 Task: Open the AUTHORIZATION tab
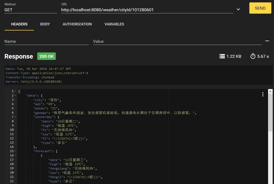(77, 24)
